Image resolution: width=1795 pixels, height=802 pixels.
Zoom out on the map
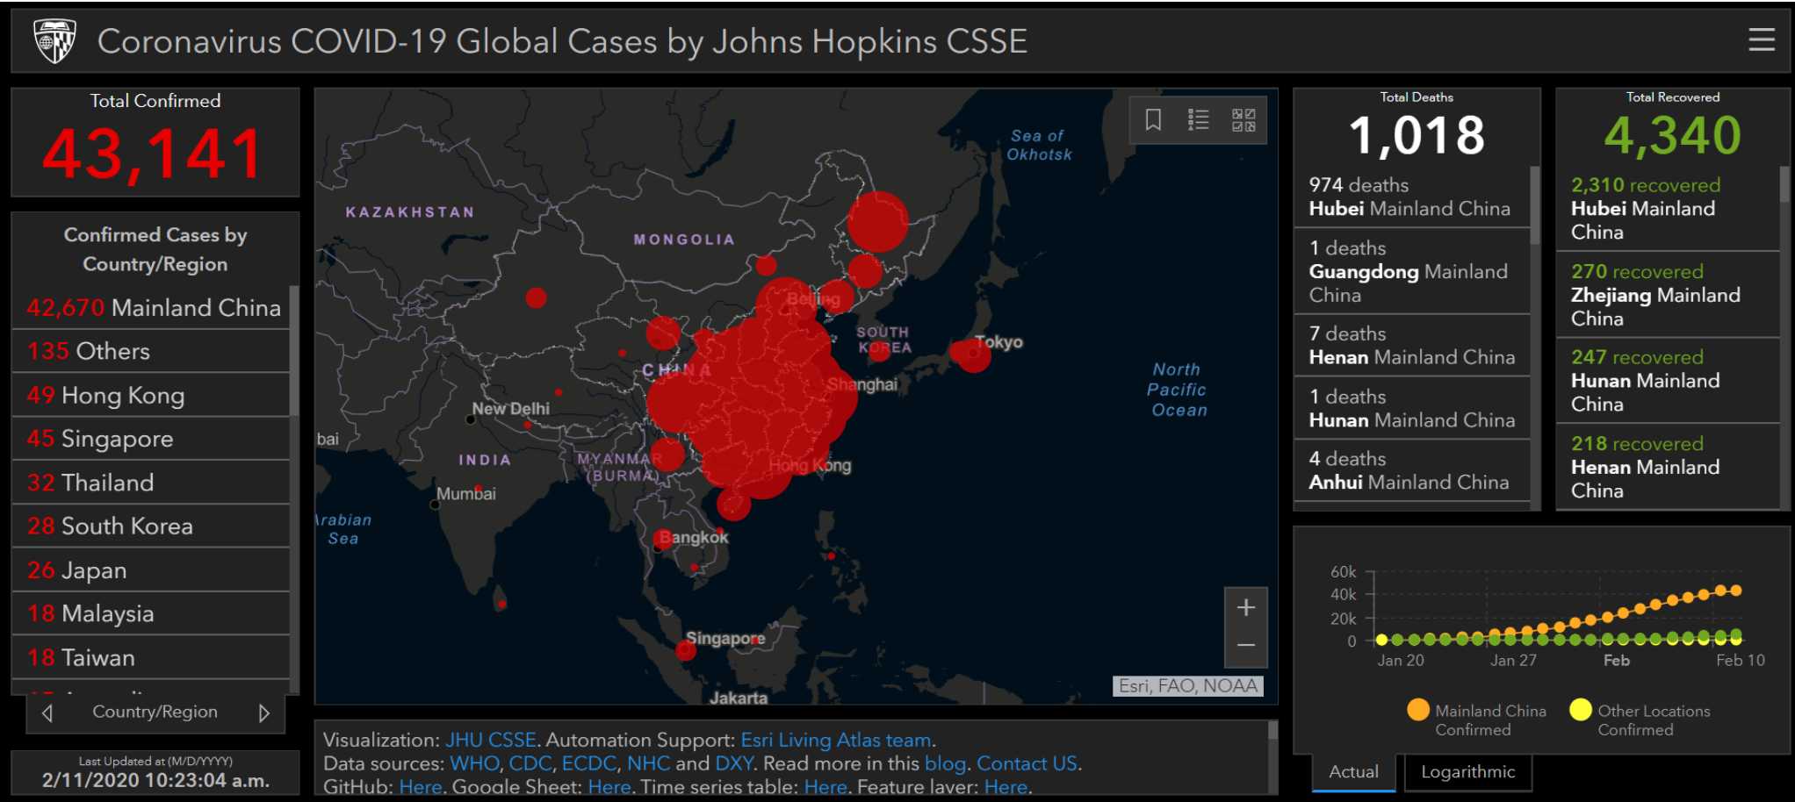point(1245,646)
